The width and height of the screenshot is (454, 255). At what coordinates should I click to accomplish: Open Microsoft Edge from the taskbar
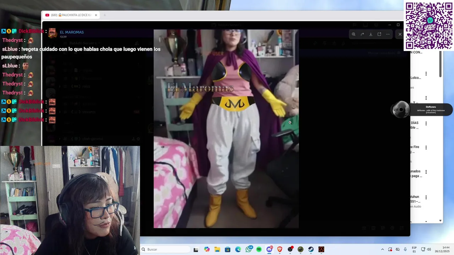coord(238,249)
